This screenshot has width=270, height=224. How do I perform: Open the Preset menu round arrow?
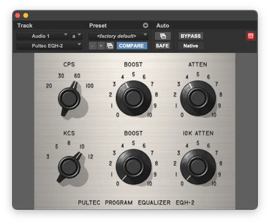(x=146, y=26)
